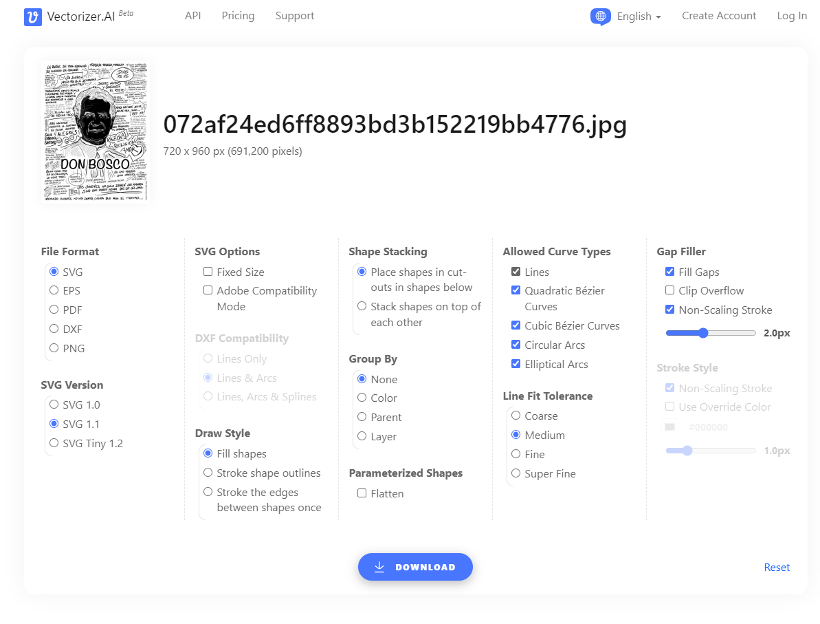Go to the Pricing page
This screenshot has width=820, height=624.
point(238,16)
